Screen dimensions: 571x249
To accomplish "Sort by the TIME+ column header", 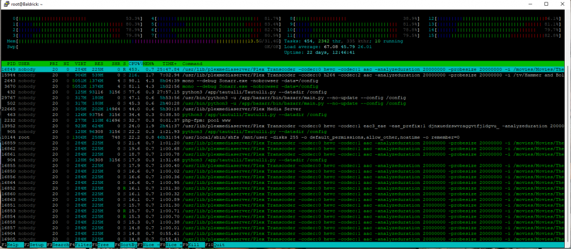I will [170, 64].
